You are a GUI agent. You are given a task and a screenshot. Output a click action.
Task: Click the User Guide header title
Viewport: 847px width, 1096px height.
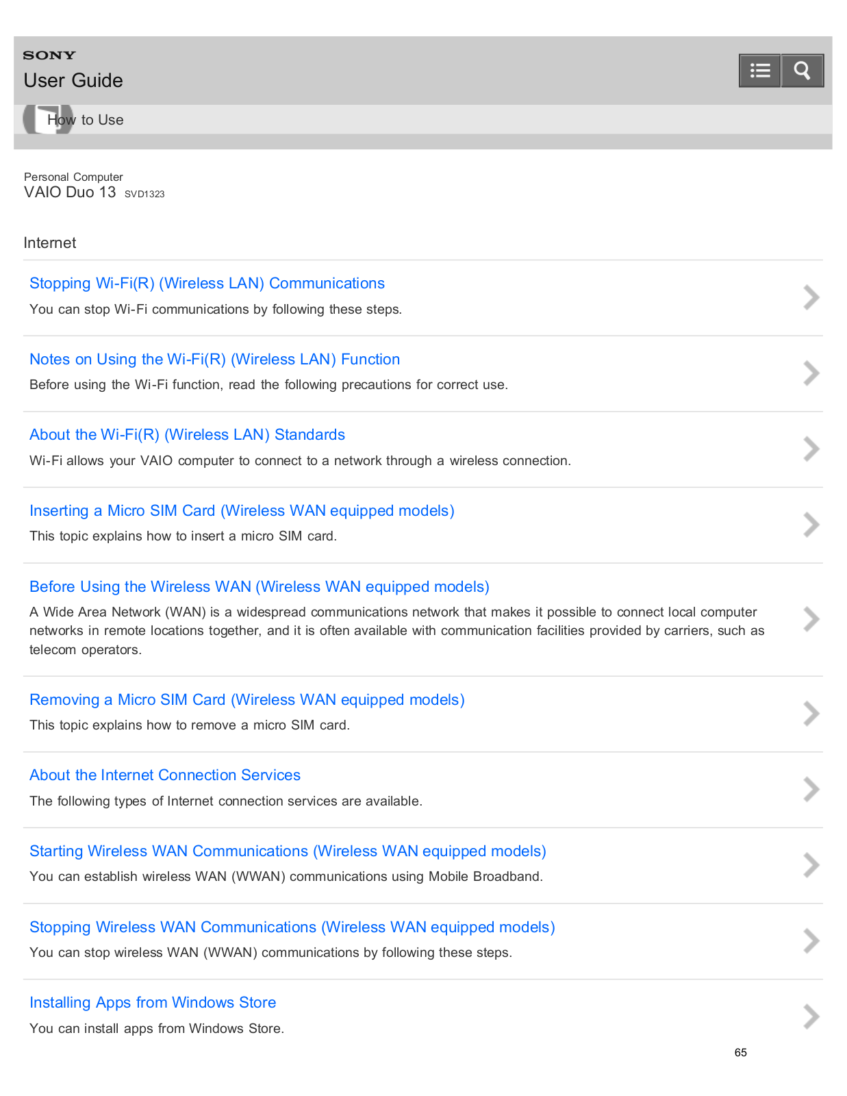73,81
